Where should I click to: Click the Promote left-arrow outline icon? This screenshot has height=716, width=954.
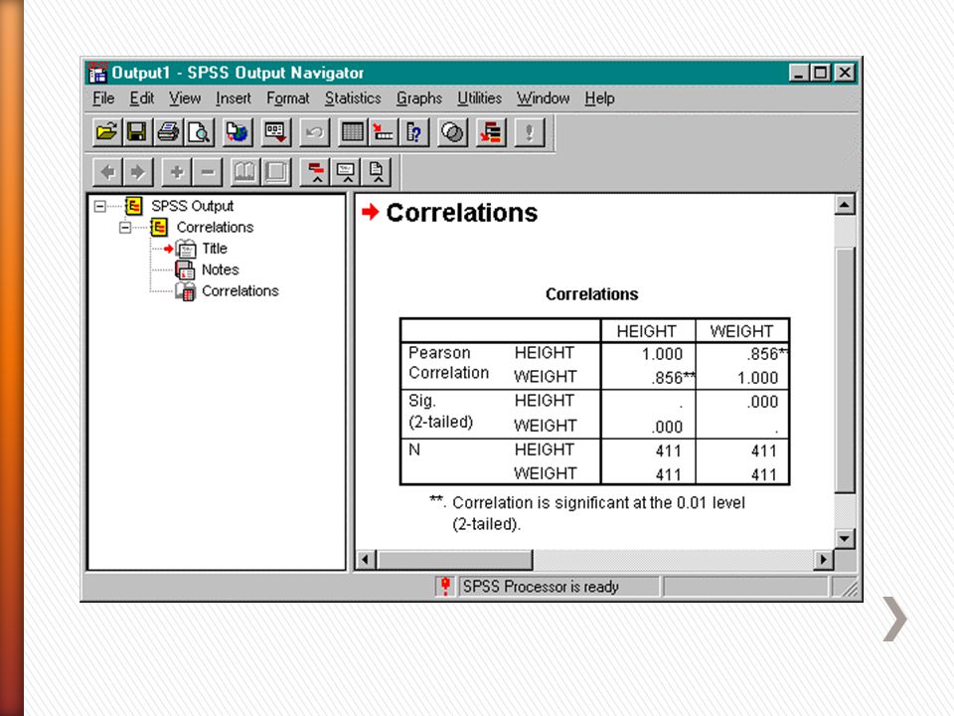pos(107,172)
